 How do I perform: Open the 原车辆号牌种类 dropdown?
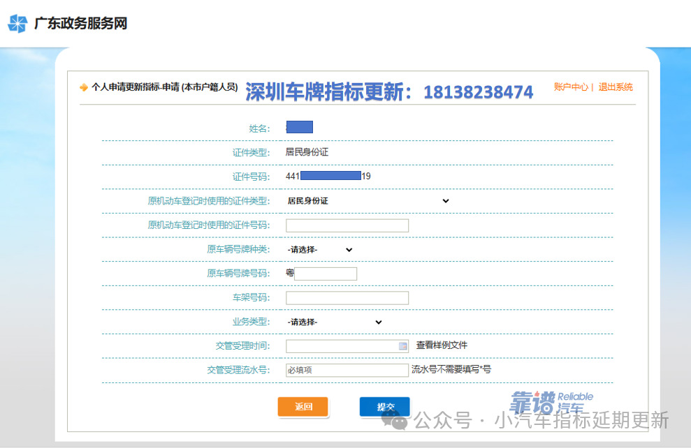(320, 250)
